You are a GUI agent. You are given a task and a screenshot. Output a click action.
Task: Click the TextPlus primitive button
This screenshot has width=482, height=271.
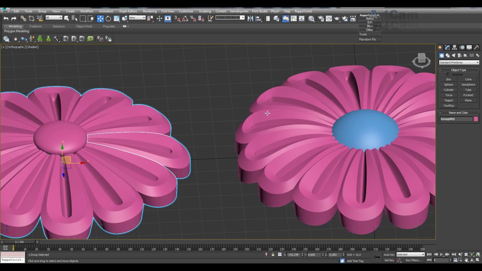(x=448, y=106)
